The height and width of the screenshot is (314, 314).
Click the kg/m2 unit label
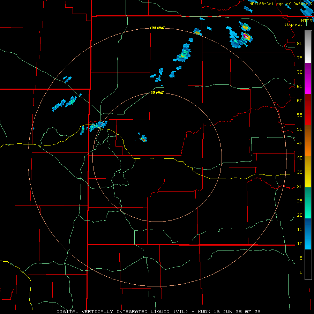[x=293, y=24]
